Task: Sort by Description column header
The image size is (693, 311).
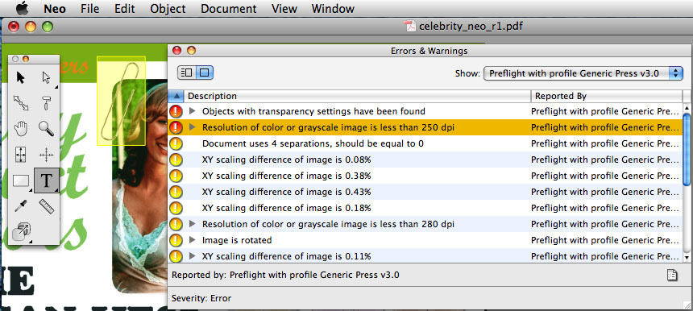Action: [358, 96]
